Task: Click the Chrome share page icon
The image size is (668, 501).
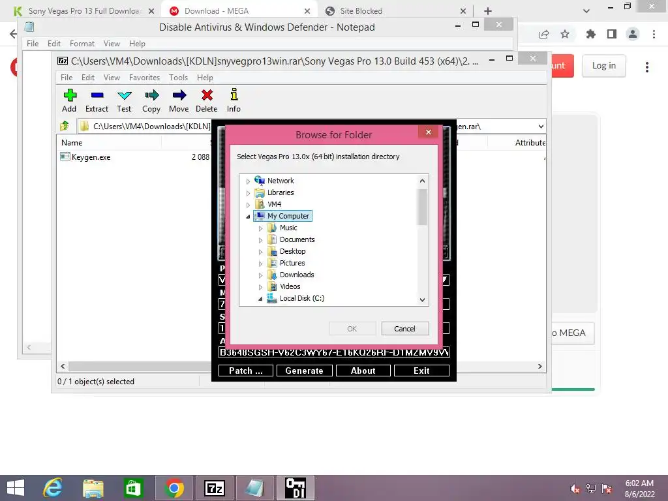Action: (x=544, y=34)
